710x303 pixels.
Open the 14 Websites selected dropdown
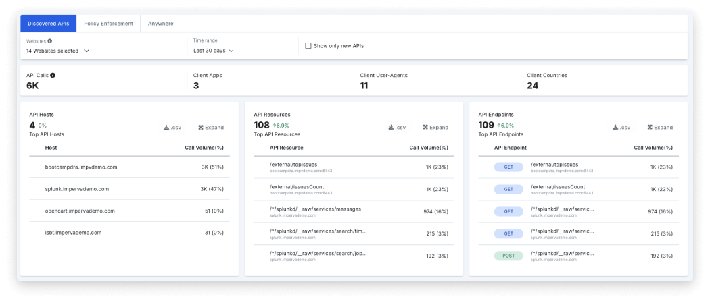point(57,51)
